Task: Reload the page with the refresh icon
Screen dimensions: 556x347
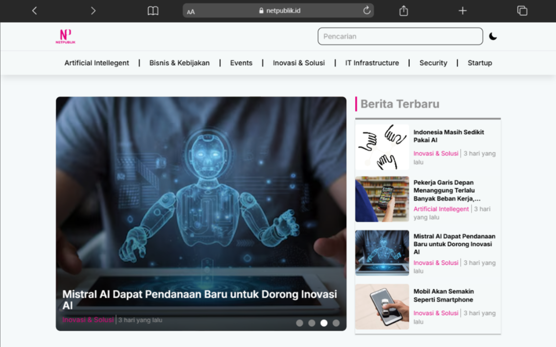Action: [366, 10]
